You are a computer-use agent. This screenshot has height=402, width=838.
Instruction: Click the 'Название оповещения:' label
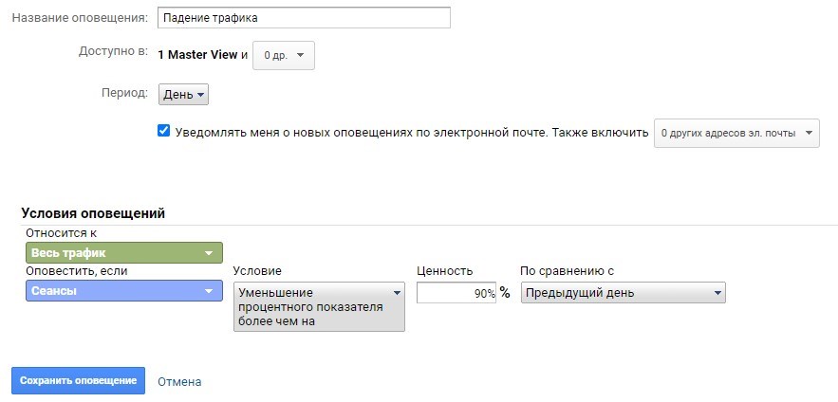point(80,18)
